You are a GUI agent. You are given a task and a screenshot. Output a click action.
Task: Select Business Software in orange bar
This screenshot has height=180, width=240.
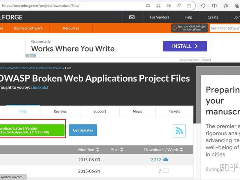[28, 28]
